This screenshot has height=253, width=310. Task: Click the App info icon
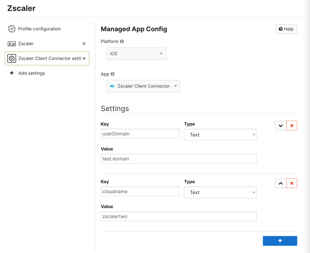[113, 74]
